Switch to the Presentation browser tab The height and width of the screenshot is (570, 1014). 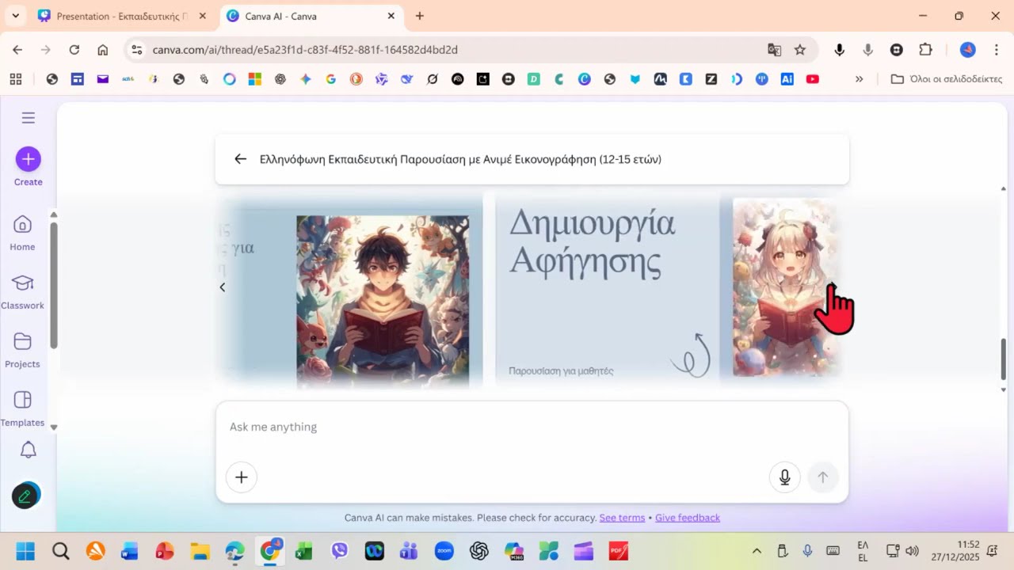pyautogui.click(x=123, y=16)
